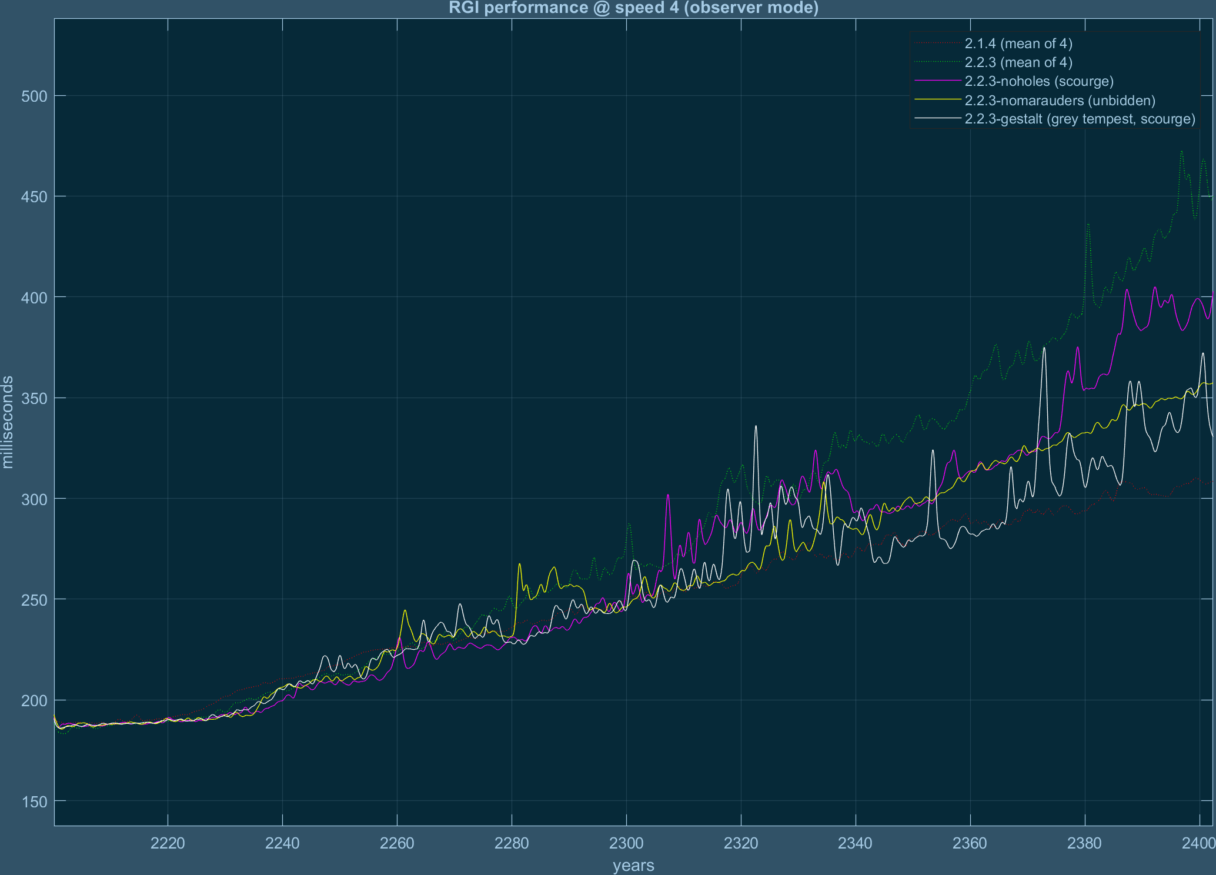Click the chart title about RGI performance

pyautogui.click(x=633, y=8)
